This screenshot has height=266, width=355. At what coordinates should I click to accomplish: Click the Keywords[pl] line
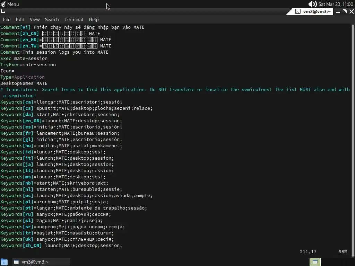point(54,202)
